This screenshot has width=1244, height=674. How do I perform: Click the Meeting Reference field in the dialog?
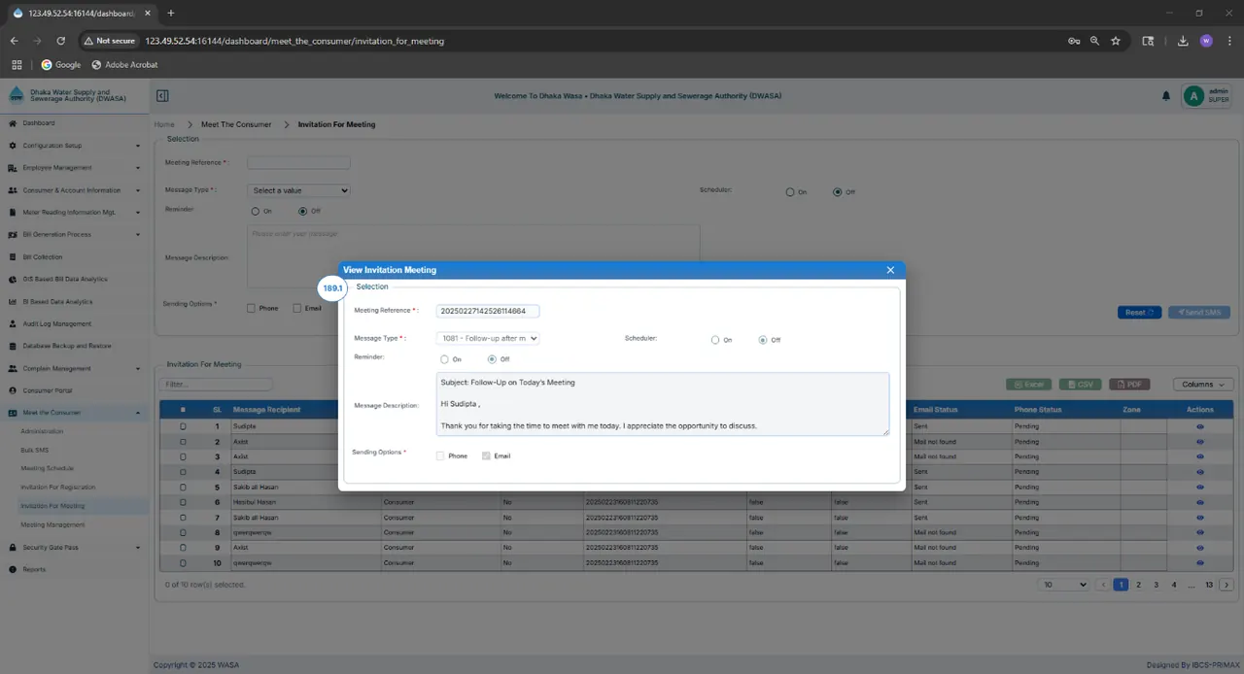(x=488, y=311)
